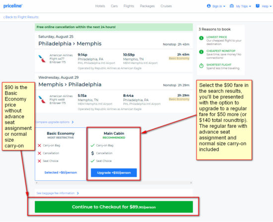Viewport: 273px width, 222px height.
Task: Open See baggage fee information link
Action: pyautogui.click(x=56, y=193)
